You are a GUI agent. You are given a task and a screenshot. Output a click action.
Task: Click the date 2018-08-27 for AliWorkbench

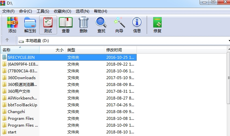[120, 98]
